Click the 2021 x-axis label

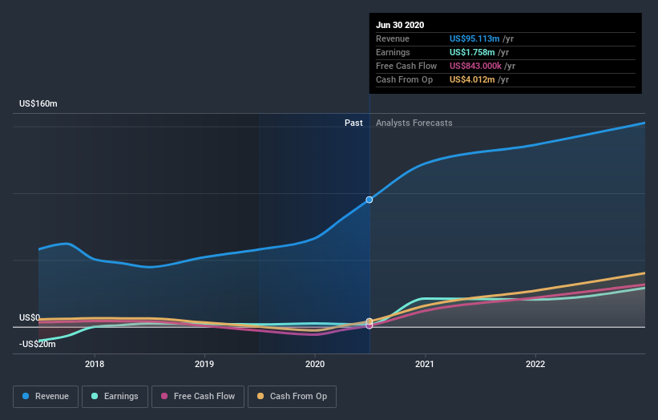425,364
